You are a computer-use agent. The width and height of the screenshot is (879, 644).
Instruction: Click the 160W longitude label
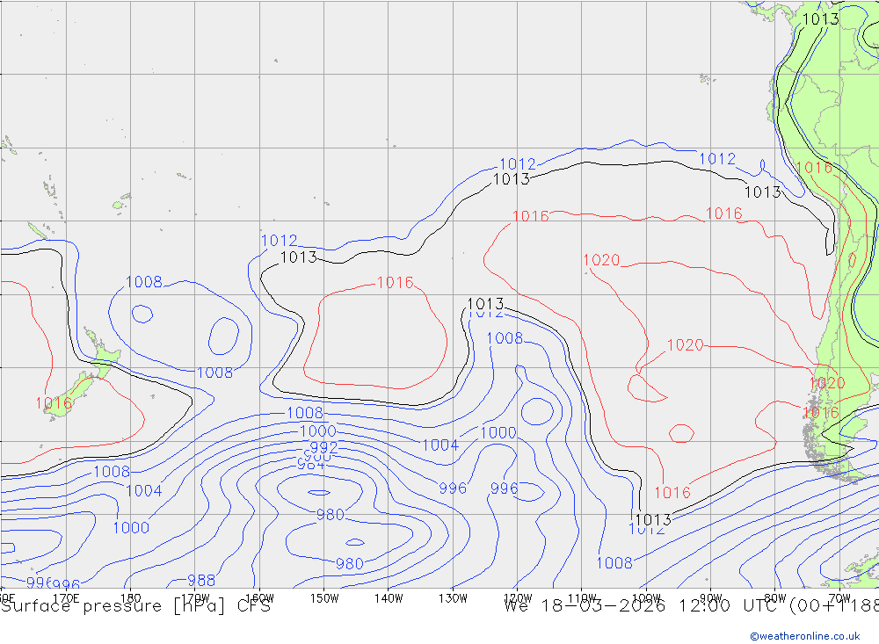click(259, 598)
